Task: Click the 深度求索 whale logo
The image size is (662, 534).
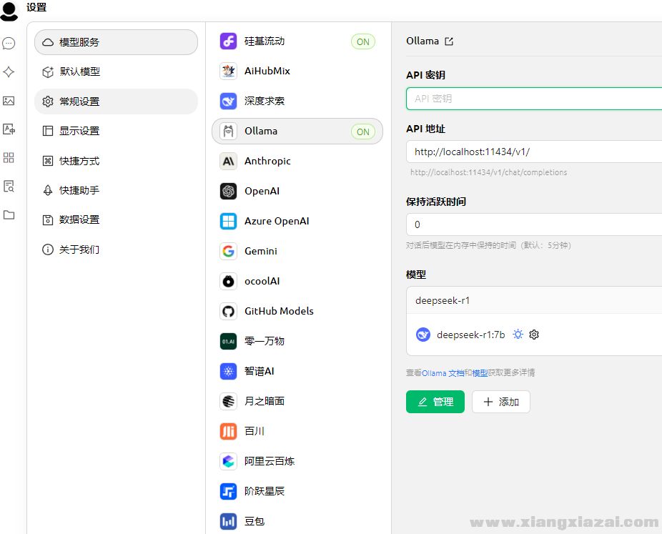Action: [x=228, y=102]
